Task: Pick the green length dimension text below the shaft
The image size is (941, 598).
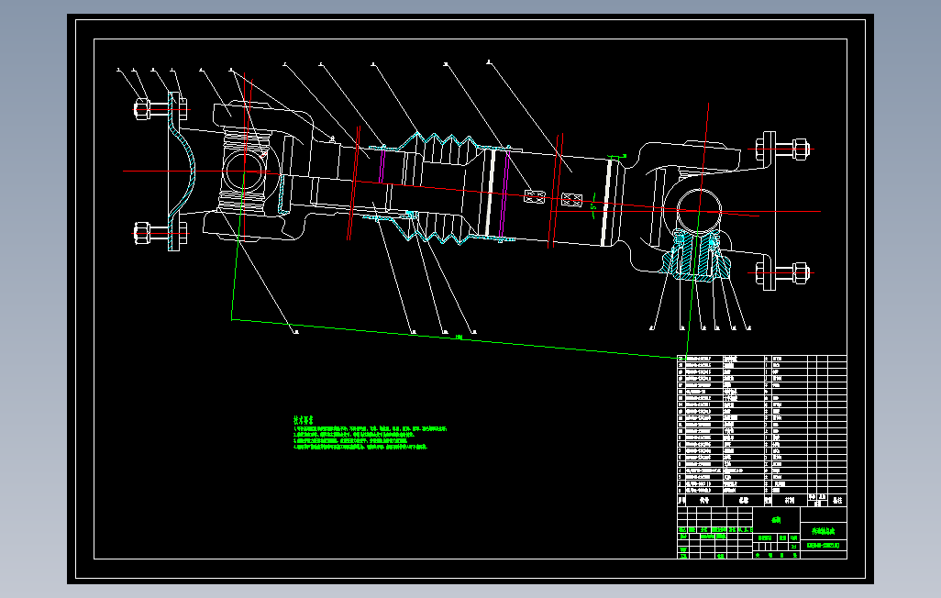Action: click(x=459, y=338)
